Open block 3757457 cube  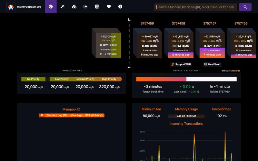tap(210, 43)
